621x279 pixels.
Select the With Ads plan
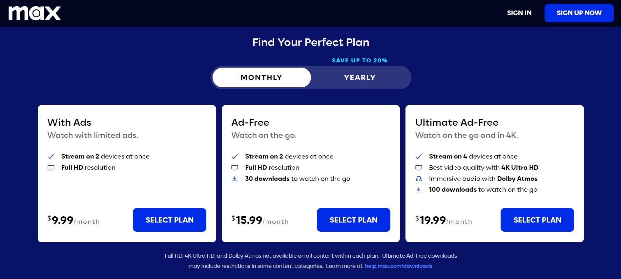pos(170,220)
